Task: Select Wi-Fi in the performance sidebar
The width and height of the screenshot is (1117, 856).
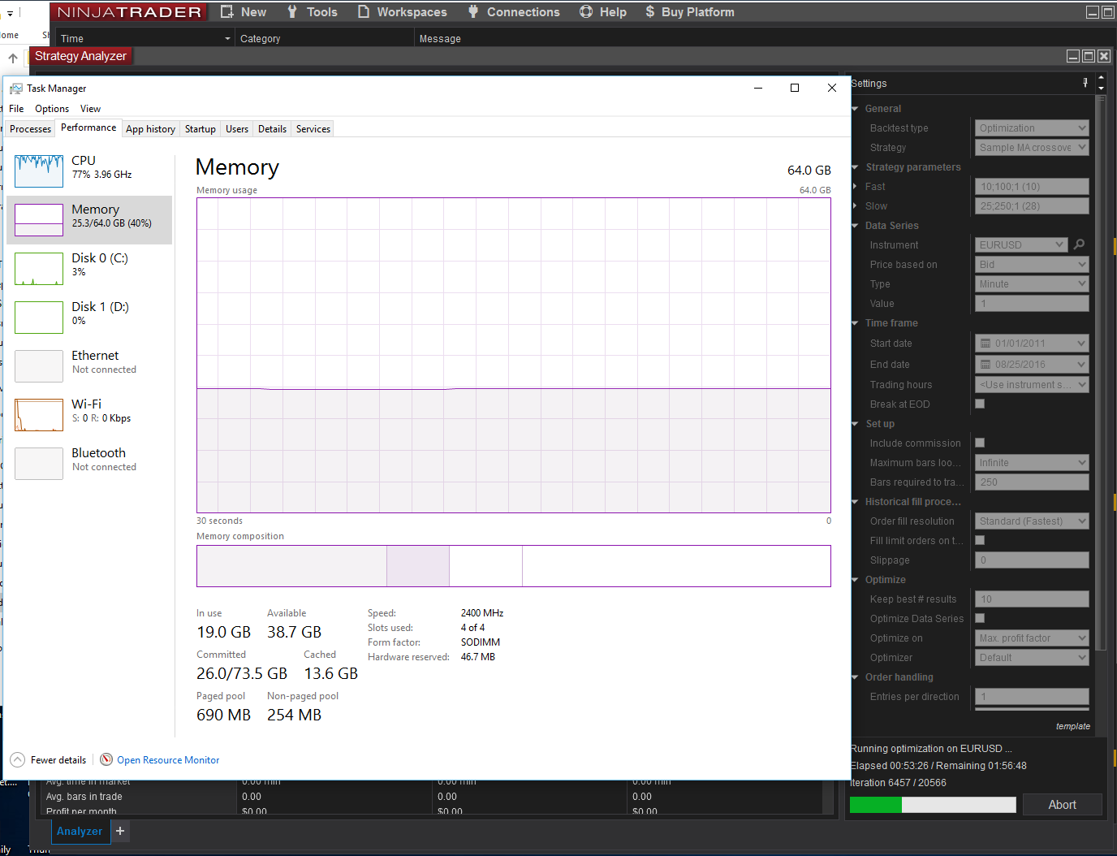Action: (x=89, y=415)
